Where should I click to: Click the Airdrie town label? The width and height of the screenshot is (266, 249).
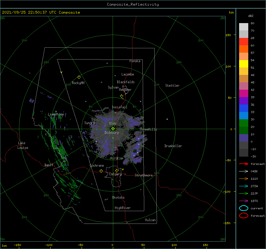[x=116, y=158]
